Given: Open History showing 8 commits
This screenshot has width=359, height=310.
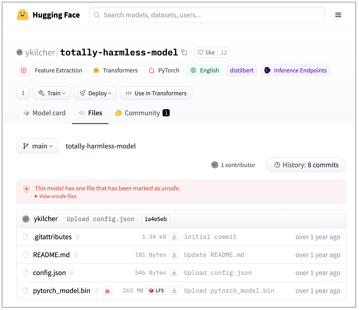Looking at the screenshot, I should click(306, 165).
